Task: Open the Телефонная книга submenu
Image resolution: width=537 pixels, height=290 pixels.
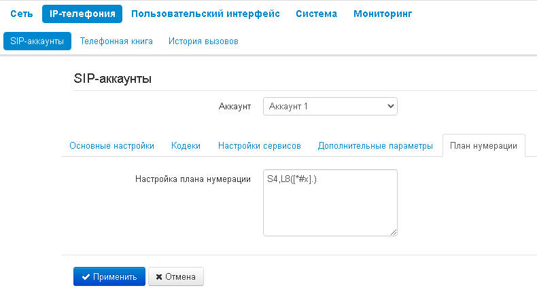Action: (116, 41)
